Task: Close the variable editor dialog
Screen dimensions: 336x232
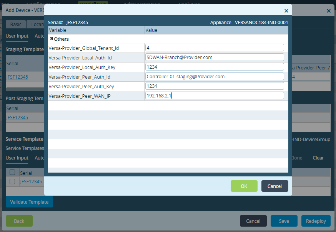Action: click(x=286, y=11)
